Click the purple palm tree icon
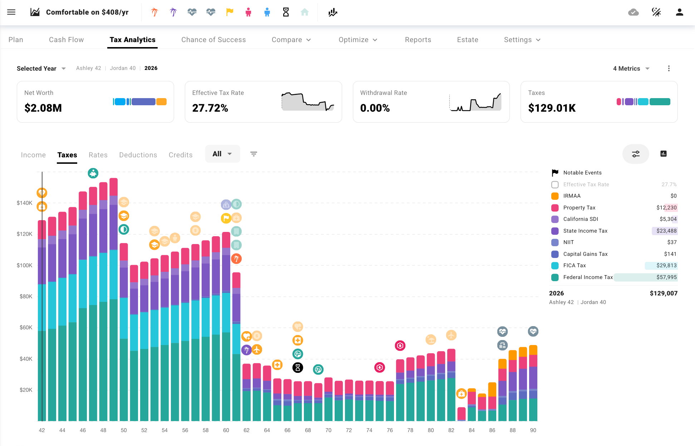The height and width of the screenshot is (446, 695). (173, 12)
